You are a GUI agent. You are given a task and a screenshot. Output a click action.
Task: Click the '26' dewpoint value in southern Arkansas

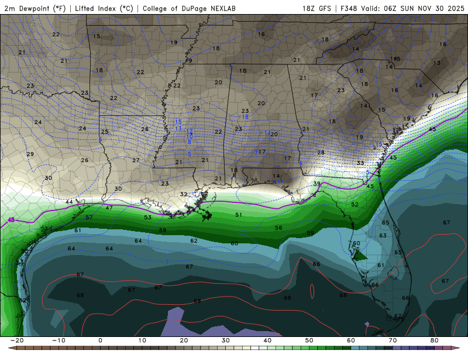144,129
